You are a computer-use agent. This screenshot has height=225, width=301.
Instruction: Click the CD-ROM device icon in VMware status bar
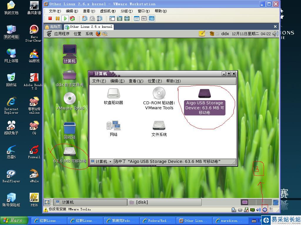tap(234, 210)
